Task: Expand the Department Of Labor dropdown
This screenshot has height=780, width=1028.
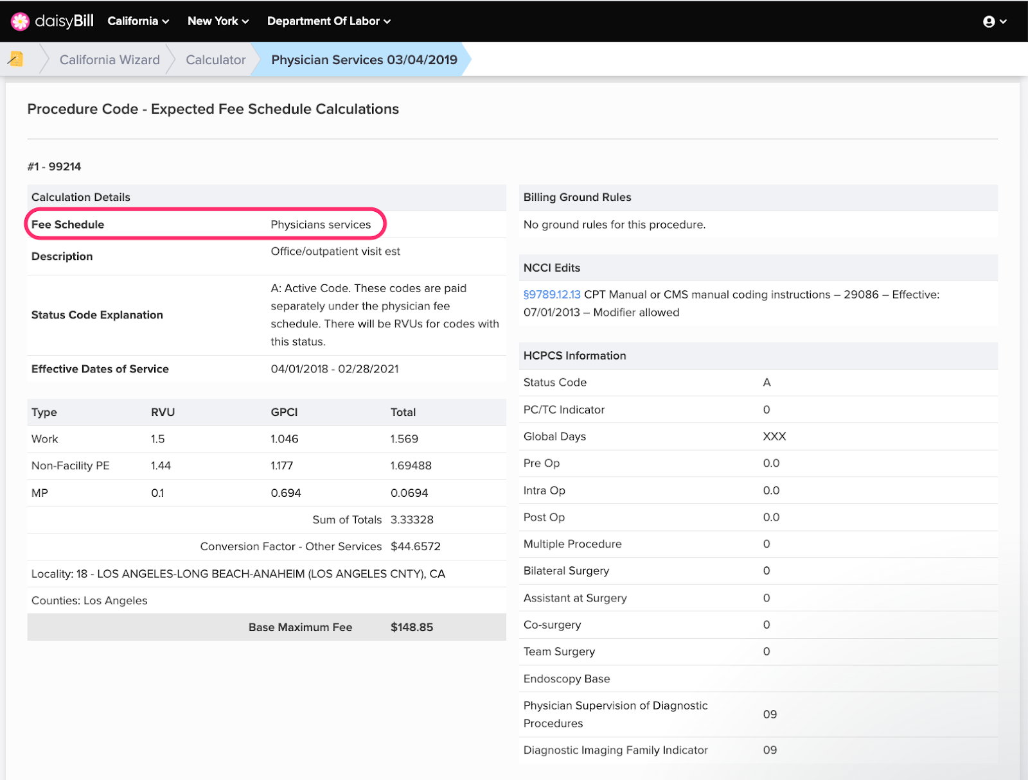Action: [x=328, y=21]
